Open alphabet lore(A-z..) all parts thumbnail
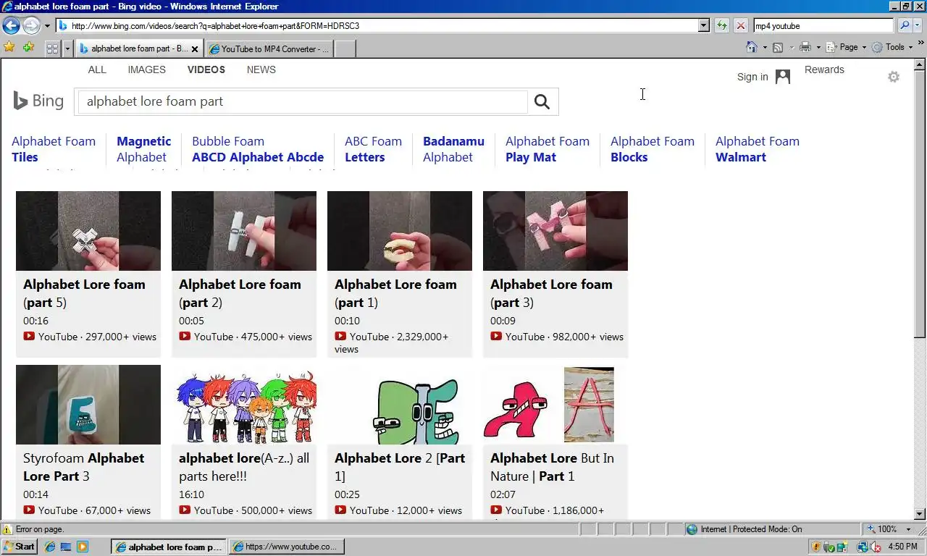This screenshot has height=556, width=927. (244, 405)
